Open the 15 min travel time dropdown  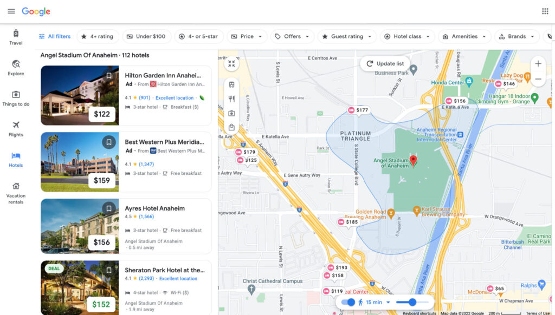(x=374, y=302)
